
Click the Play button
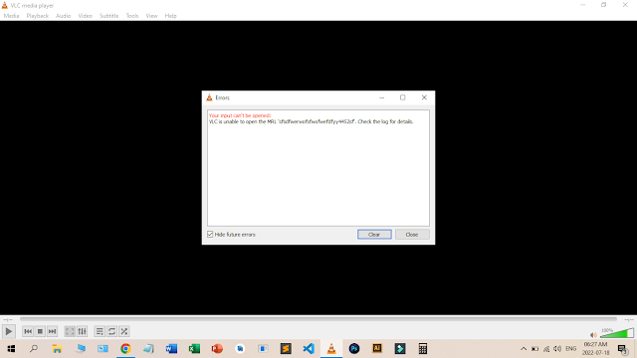coord(9,331)
